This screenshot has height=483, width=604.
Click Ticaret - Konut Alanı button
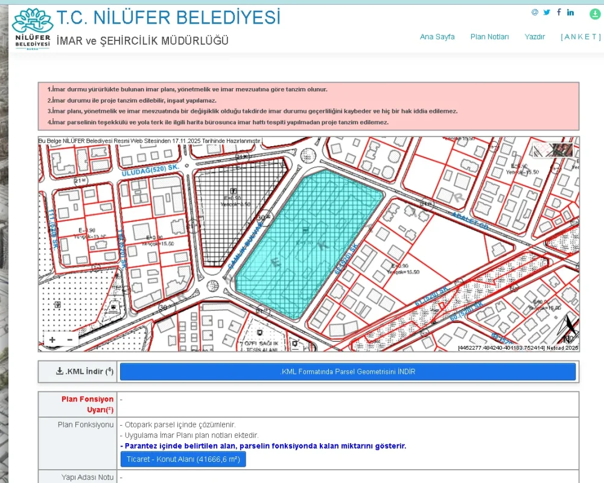(x=183, y=459)
